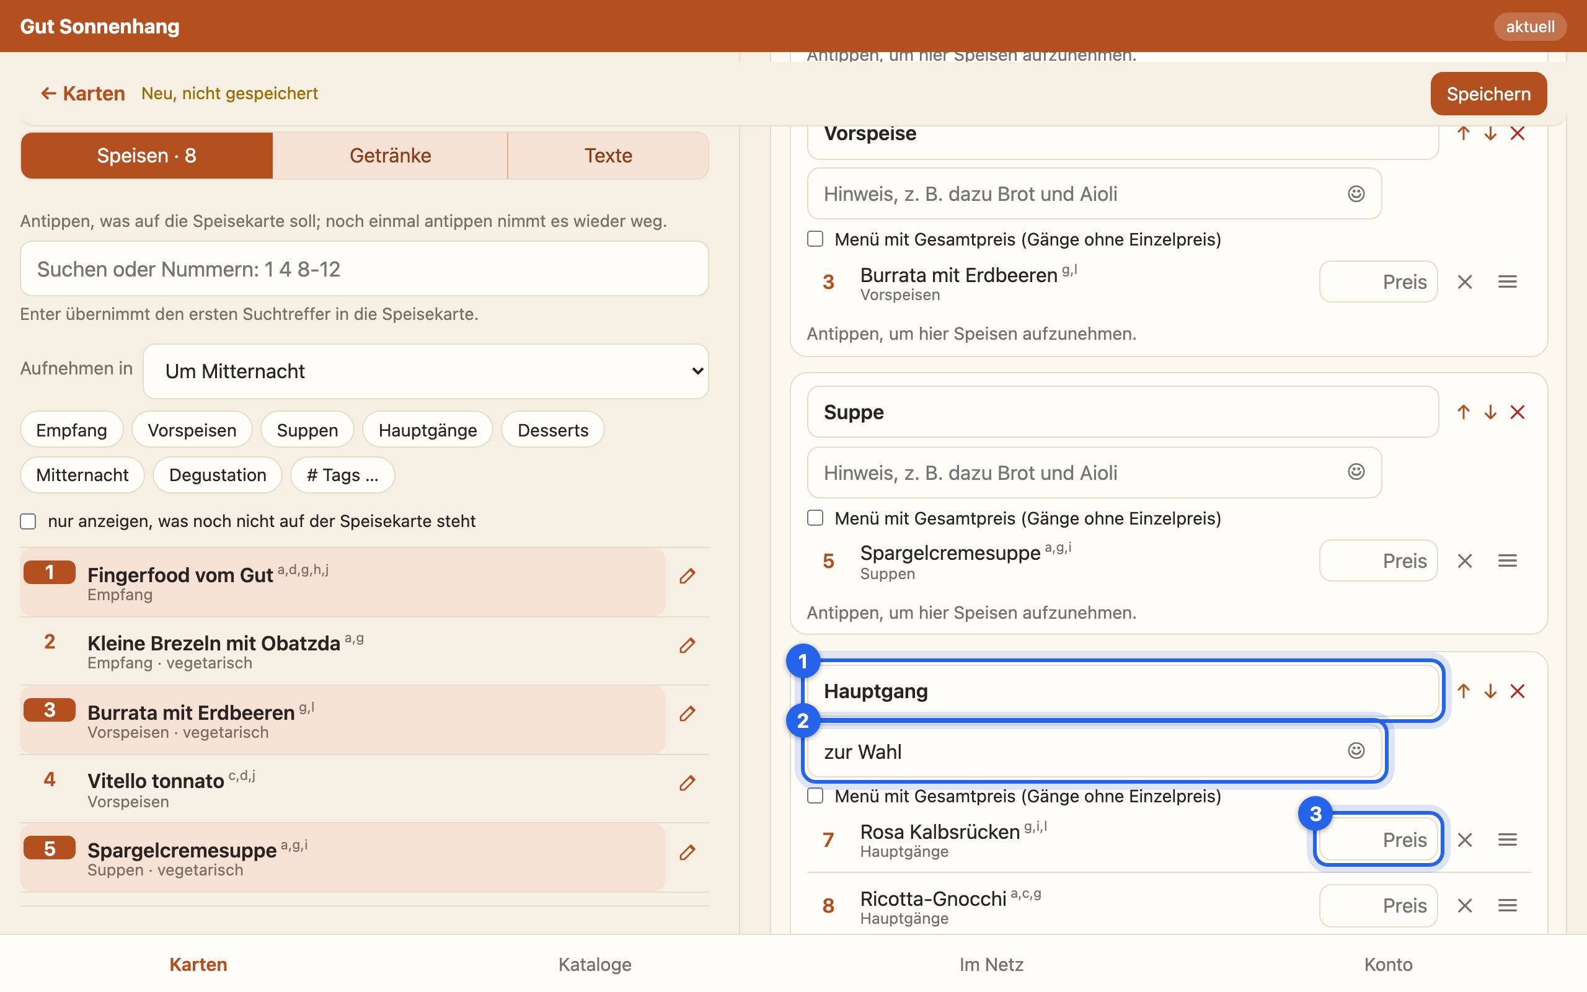
Task: Move the Hauptgang section up
Action: point(1463,691)
